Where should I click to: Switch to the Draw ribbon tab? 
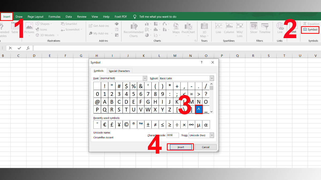[19, 17]
